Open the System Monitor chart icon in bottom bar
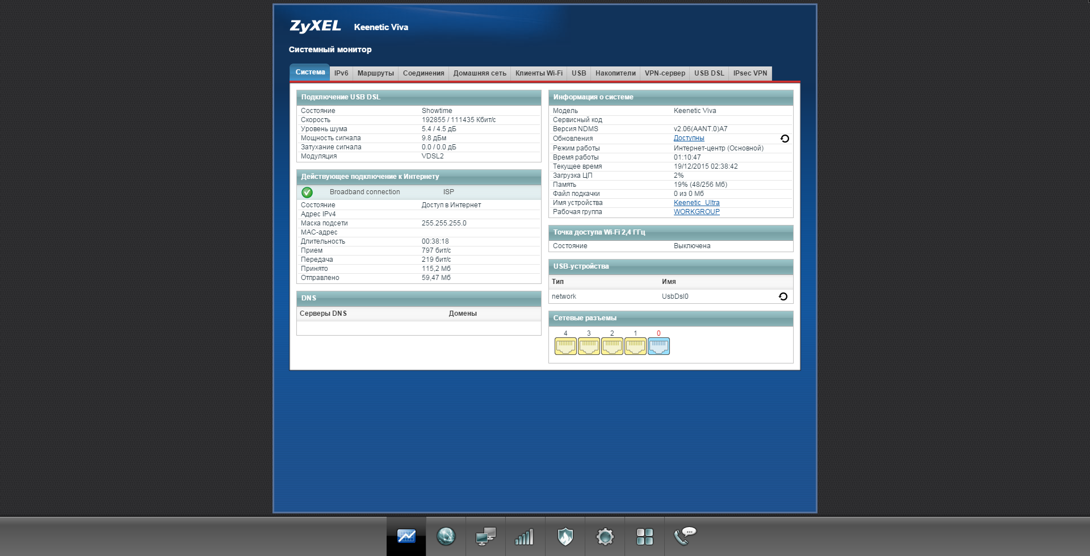The image size is (1090, 556). coord(406,536)
